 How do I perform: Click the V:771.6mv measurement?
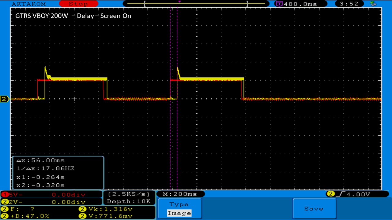click(106, 216)
